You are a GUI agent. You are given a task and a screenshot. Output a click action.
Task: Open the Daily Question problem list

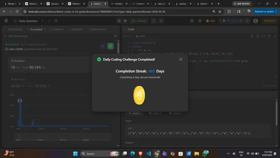[26, 21]
